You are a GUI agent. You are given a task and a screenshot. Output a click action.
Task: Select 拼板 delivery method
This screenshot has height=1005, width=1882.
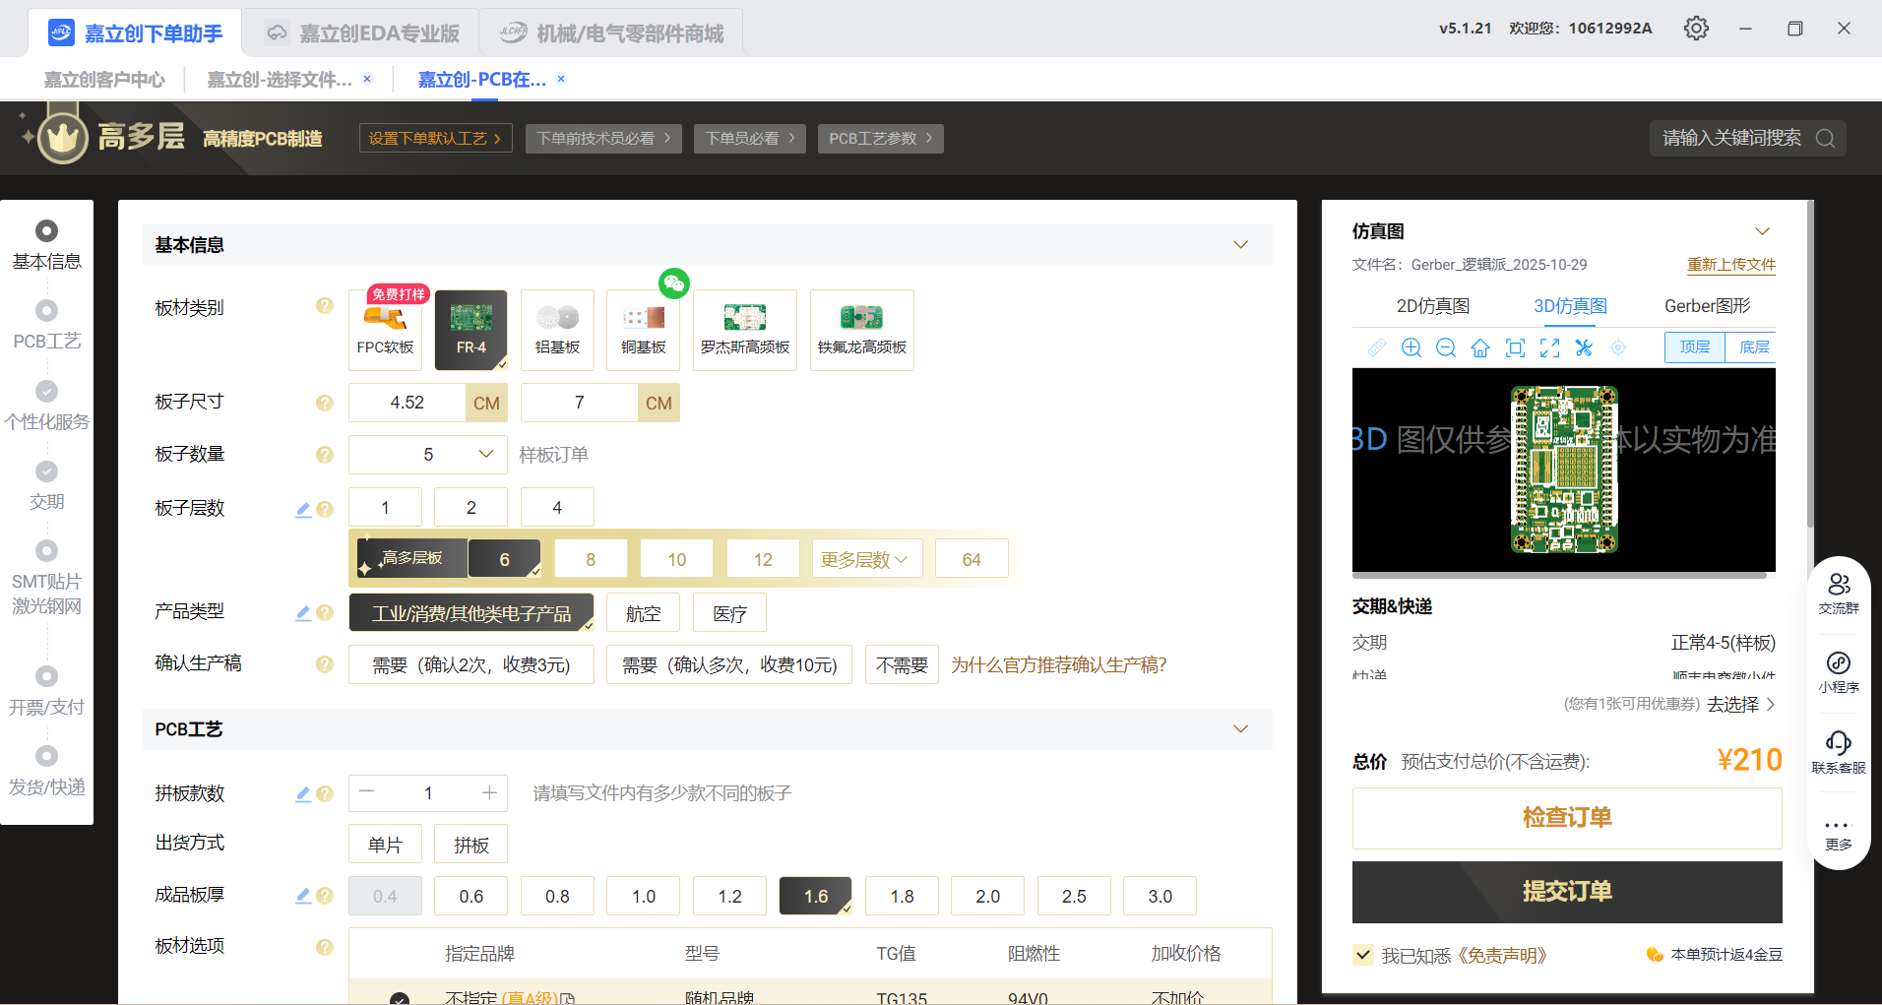click(471, 845)
